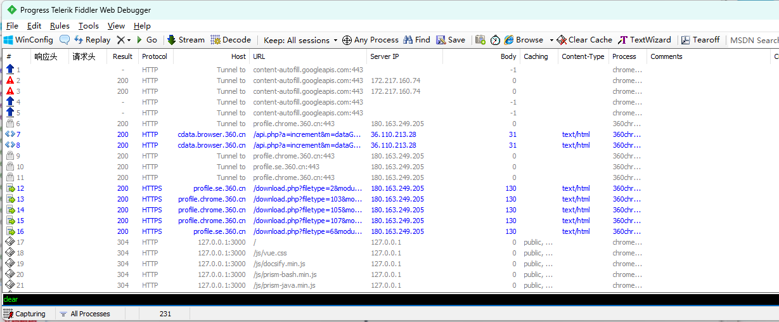Screen dimensions: 779x322
Task: Click the timer stopwatch icon
Action: [x=495, y=40]
